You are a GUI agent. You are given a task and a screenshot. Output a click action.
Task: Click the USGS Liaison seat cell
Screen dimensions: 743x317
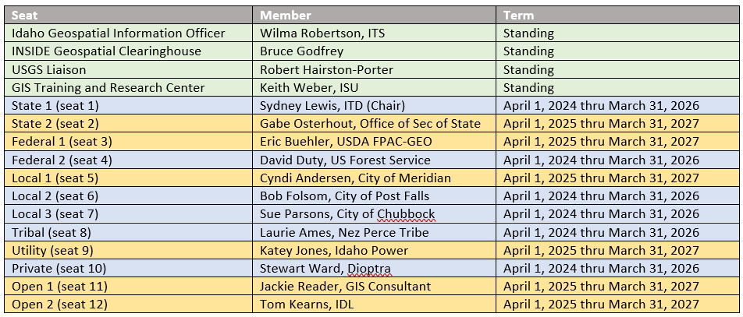(129, 69)
